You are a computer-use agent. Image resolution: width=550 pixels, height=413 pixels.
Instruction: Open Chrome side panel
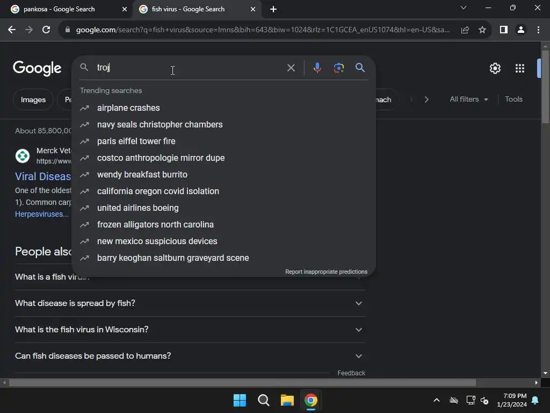point(504,30)
